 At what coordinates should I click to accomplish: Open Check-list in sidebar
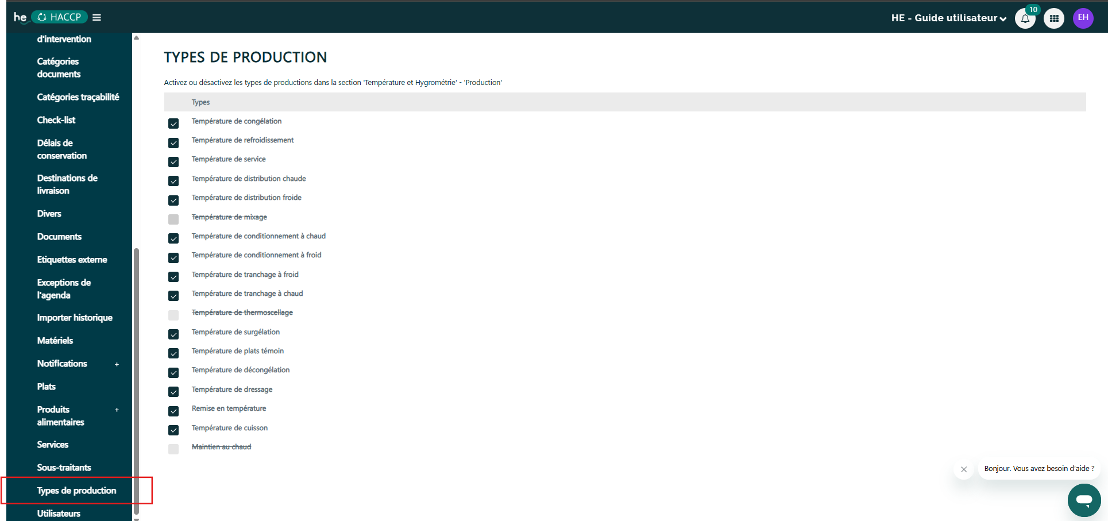click(x=56, y=120)
